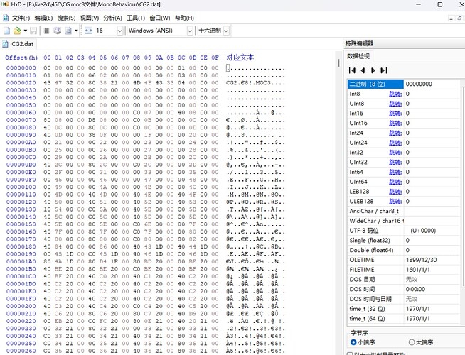Open the 视图(V) menu
The width and height of the screenshot is (465, 355).
click(90, 18)
